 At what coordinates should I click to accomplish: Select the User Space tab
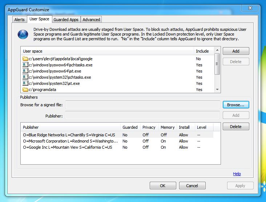(39, 19)
